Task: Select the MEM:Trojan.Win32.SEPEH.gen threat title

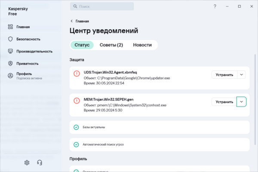Action: pos(108,99)
